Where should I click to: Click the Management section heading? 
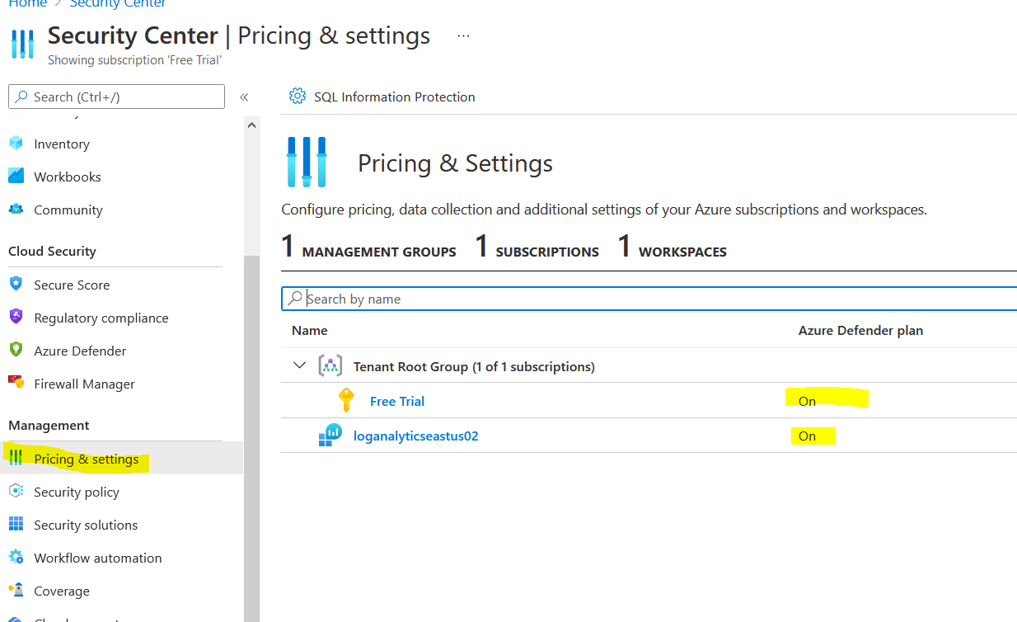pyautogui.click(x=49, y=425)
